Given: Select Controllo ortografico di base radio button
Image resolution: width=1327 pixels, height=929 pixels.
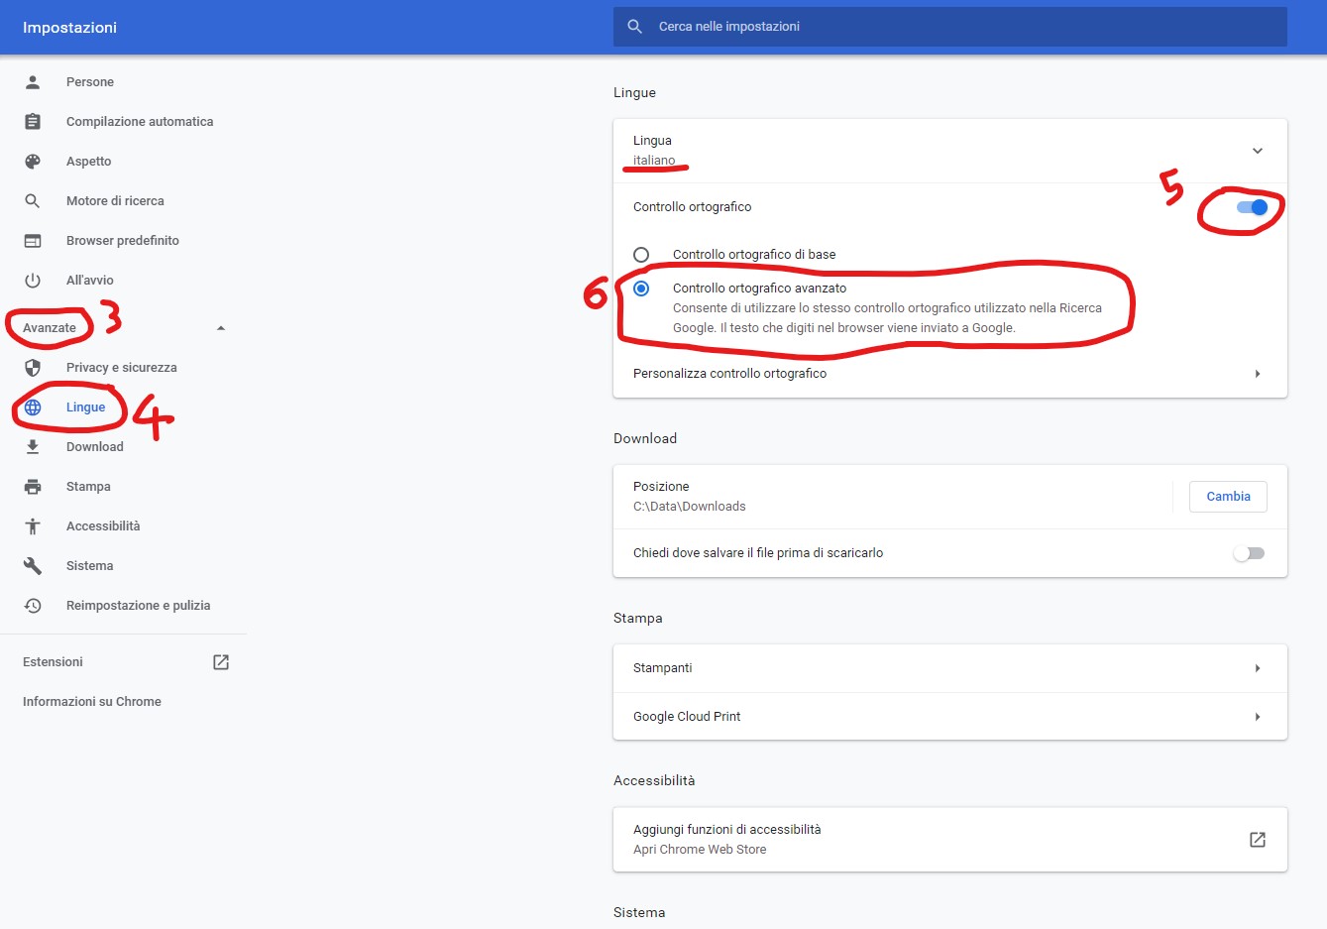Looking at the screenshot, I should (641, 255).
